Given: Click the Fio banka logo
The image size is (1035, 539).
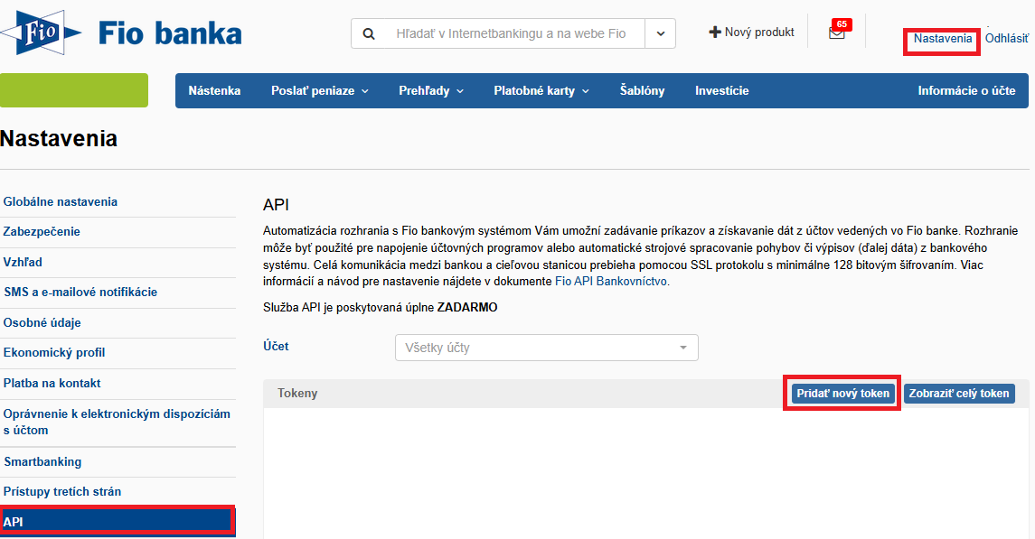Looking at the screenshot, I should 122,33.
